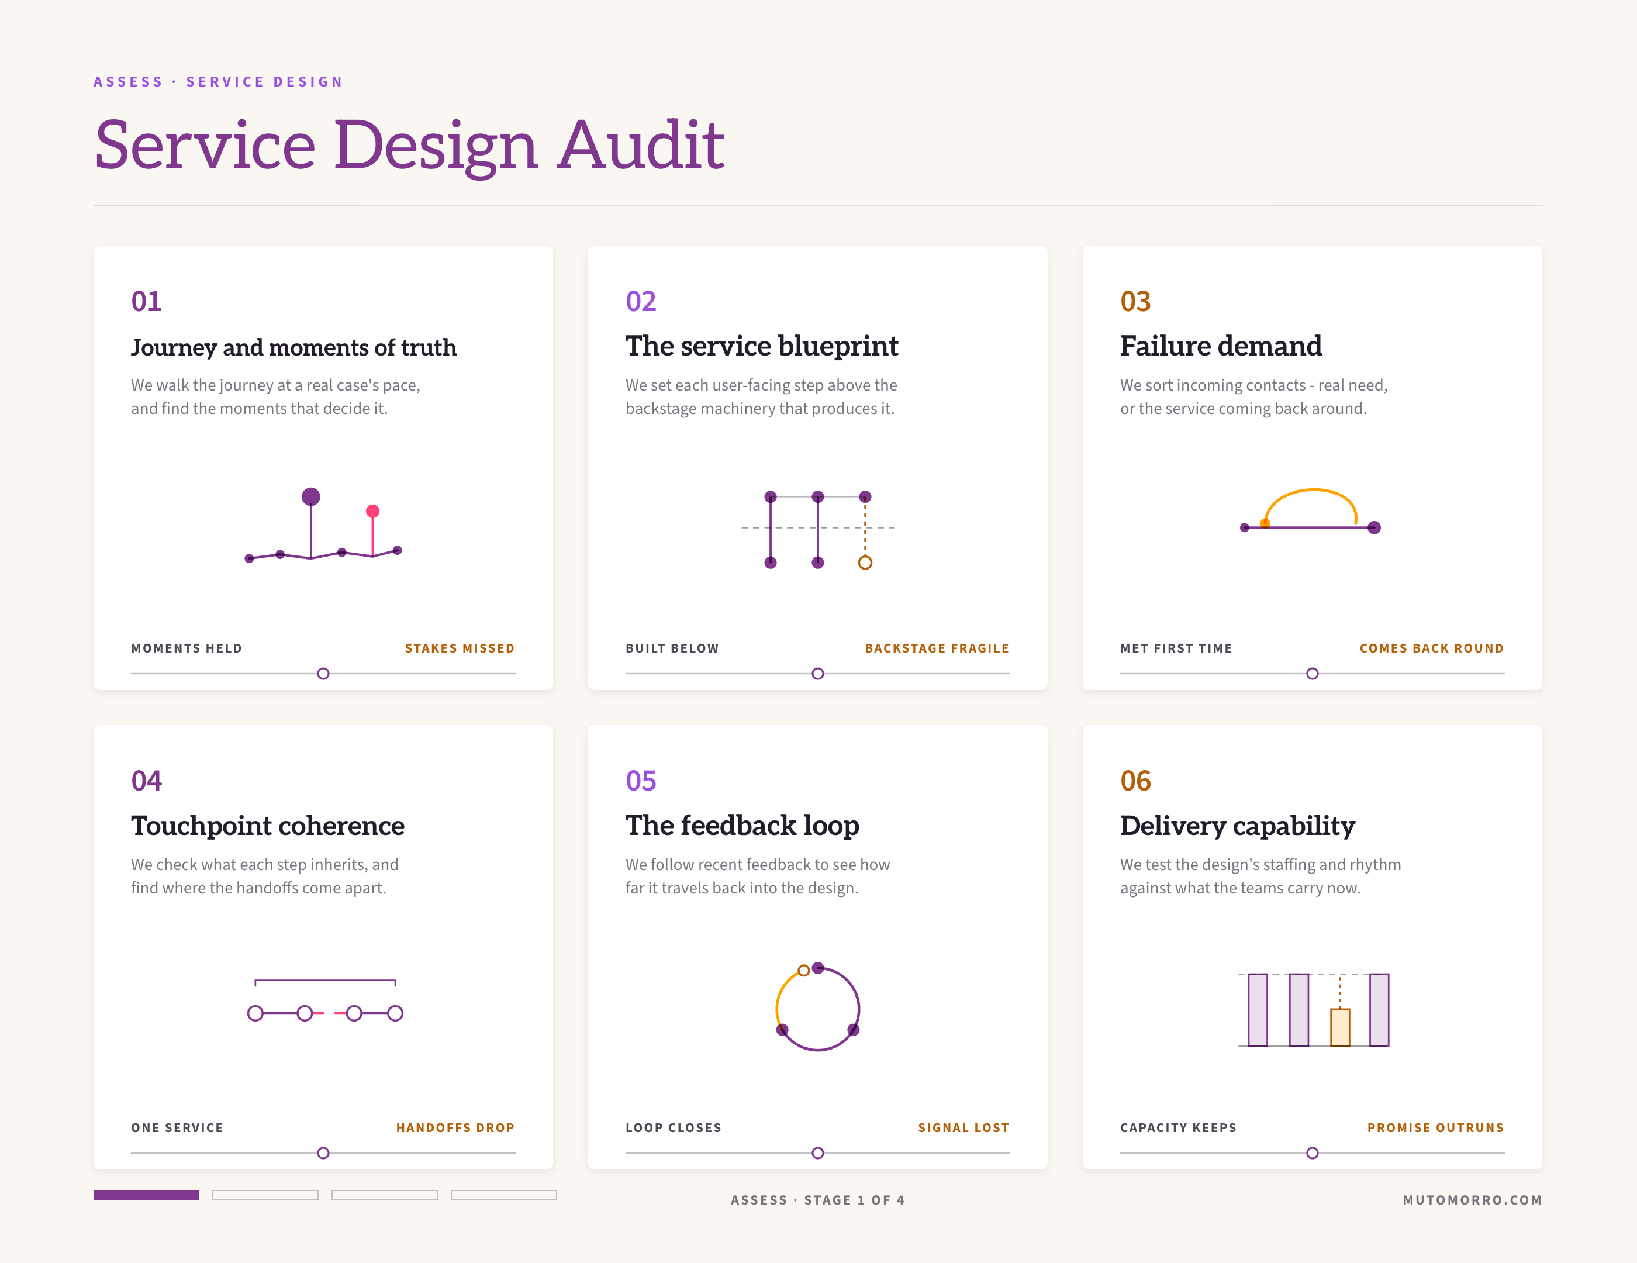Select the fourth stage progress segment
This screenshot has height=1263, width=1637.
(x=504, y=1195)
